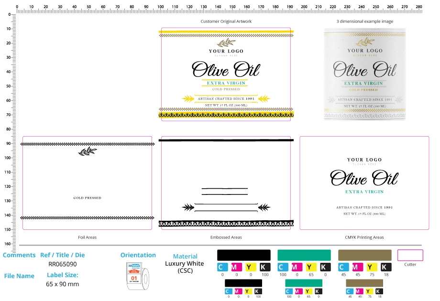
Task: Click the olive branch icon in Foil Areas
Action: pos(88,151)
